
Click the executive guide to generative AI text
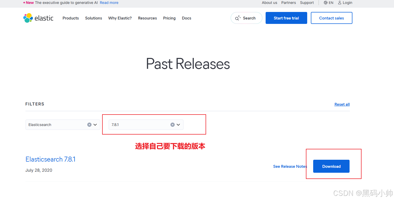point(66,3)
